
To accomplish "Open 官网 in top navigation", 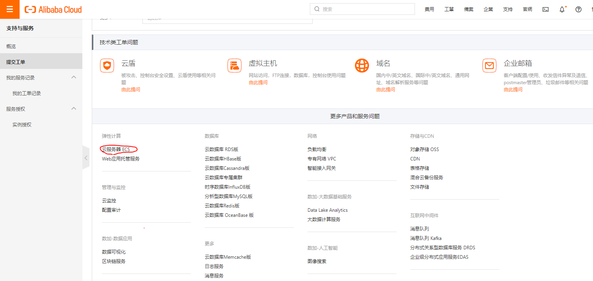I will (x=528, y=9).
